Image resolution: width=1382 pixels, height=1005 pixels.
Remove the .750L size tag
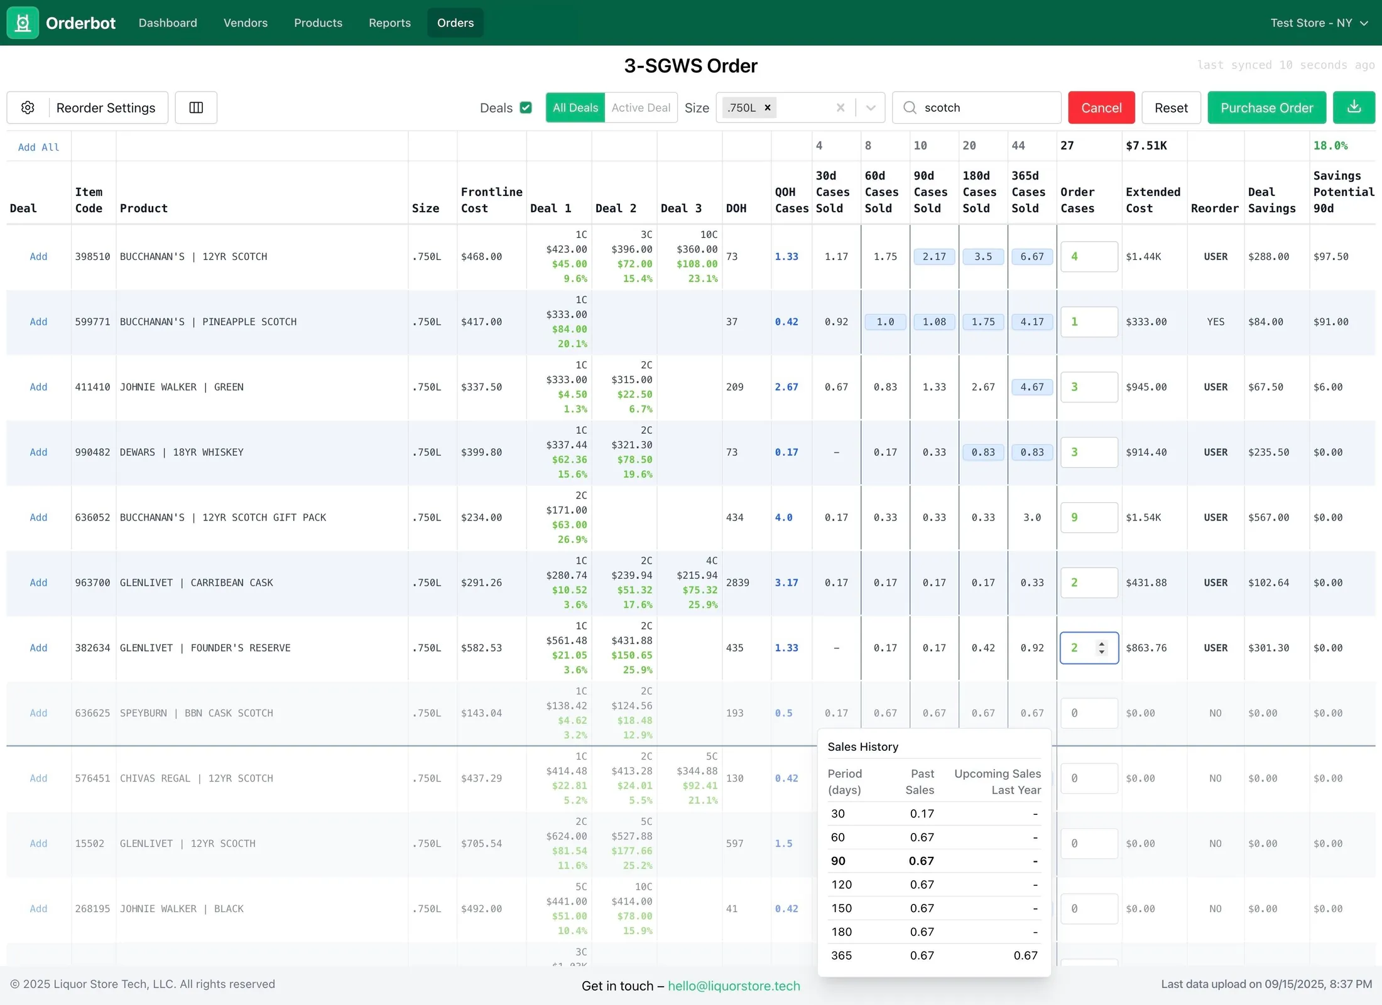(768, 108)
